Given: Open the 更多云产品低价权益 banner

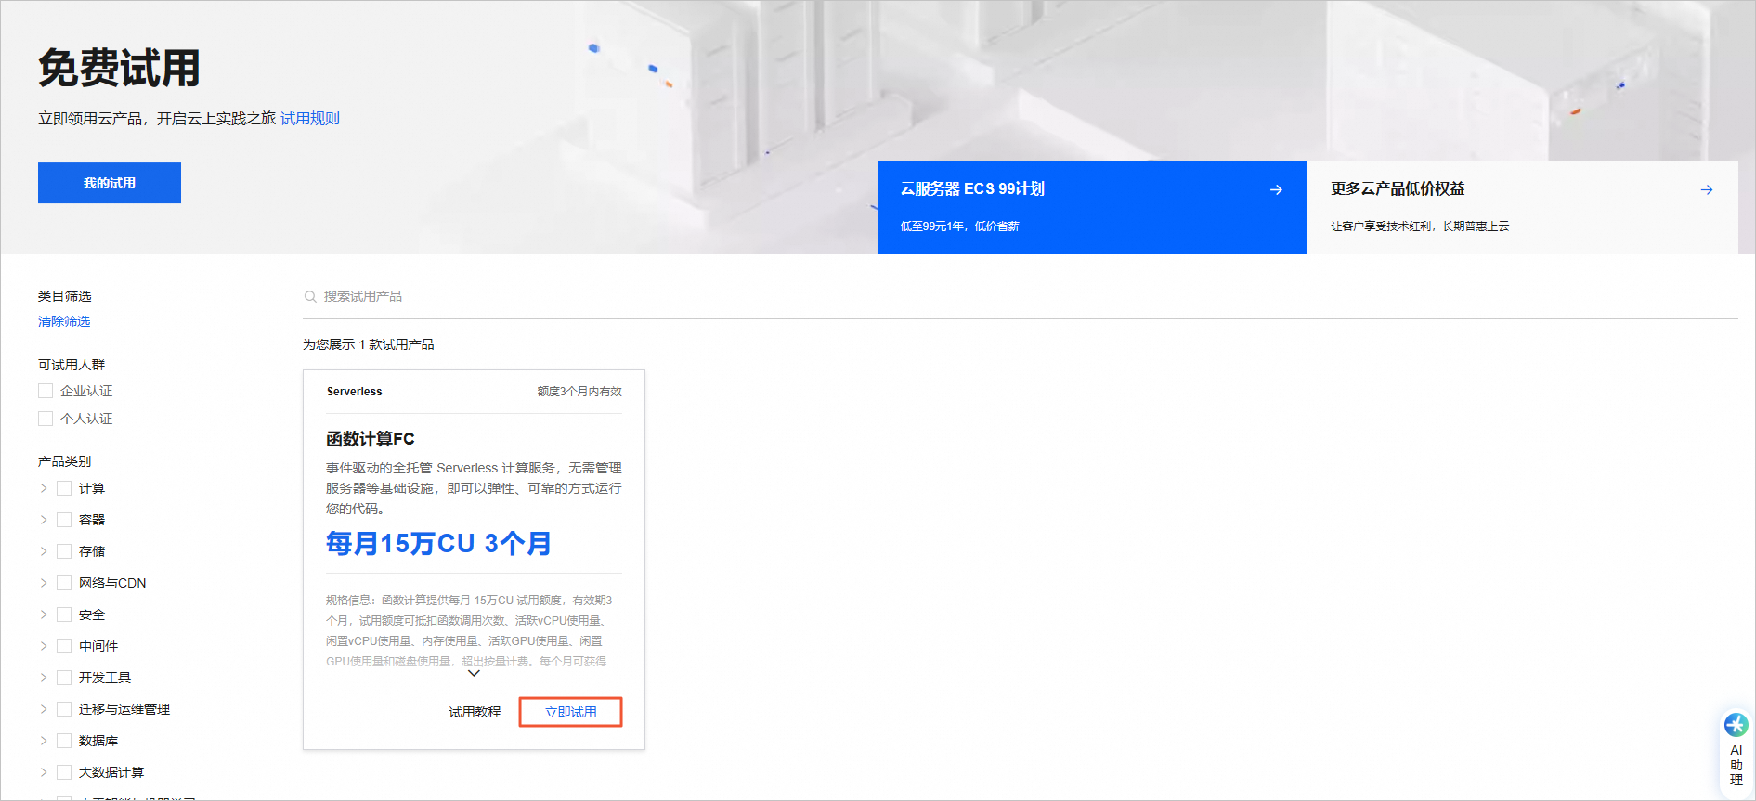Looking at the screenshot, I should tap(1523, 208).
